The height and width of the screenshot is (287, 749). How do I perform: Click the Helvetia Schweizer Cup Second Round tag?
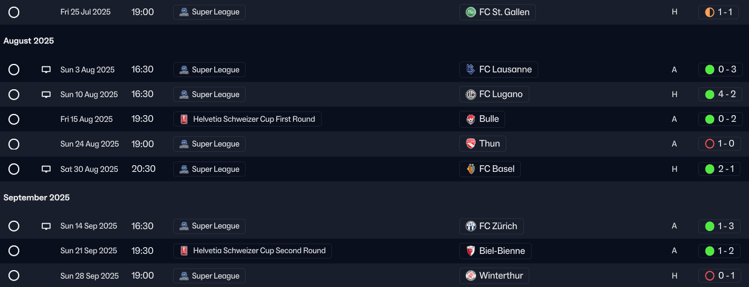point(253,251)
